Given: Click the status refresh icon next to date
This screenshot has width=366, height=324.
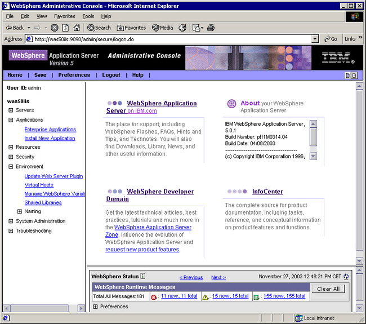Looking at the screenshot, I should [346, 277].
